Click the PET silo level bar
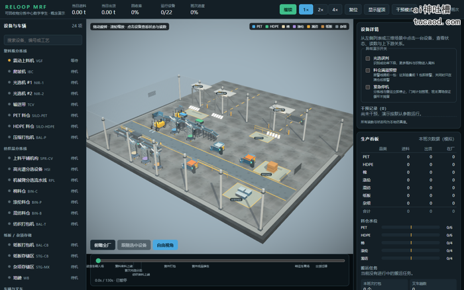464x290 pixels. pyautogui.click(x=410, y=227)
